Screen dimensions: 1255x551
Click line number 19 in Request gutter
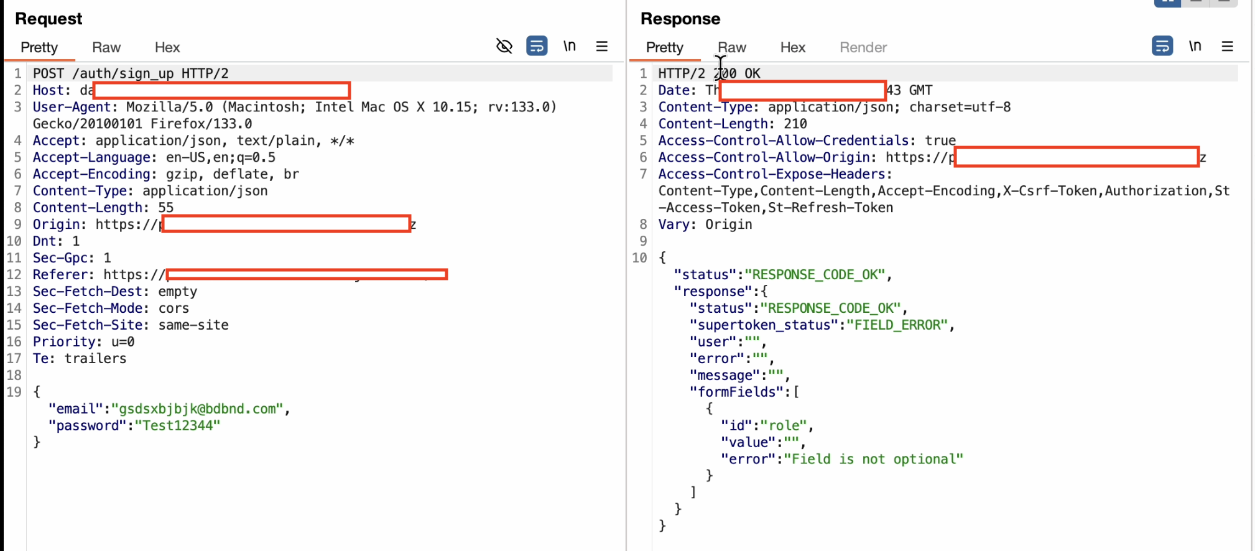pos(14,392)
